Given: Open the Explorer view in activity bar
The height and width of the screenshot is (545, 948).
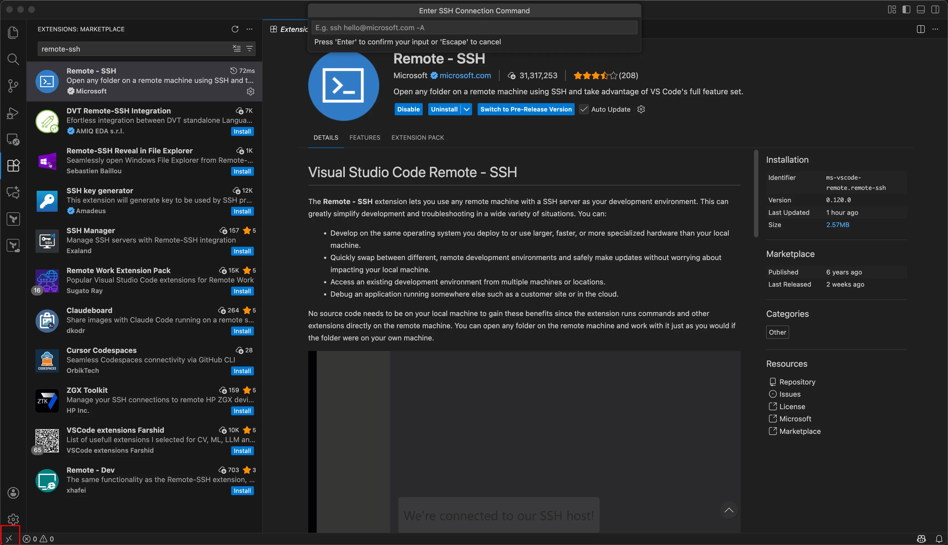Looking at the screenshot, I should (x=13, y=32).
